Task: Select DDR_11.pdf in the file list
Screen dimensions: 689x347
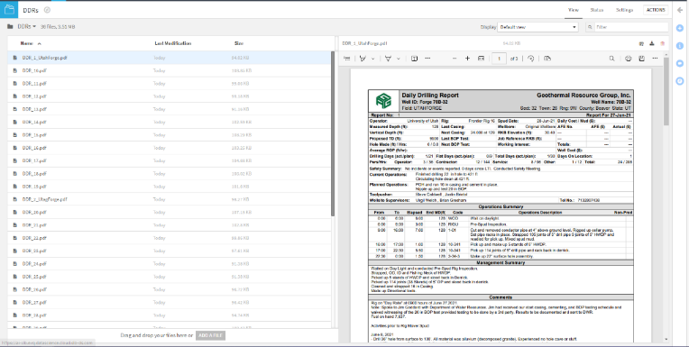Action: [170, 84]
